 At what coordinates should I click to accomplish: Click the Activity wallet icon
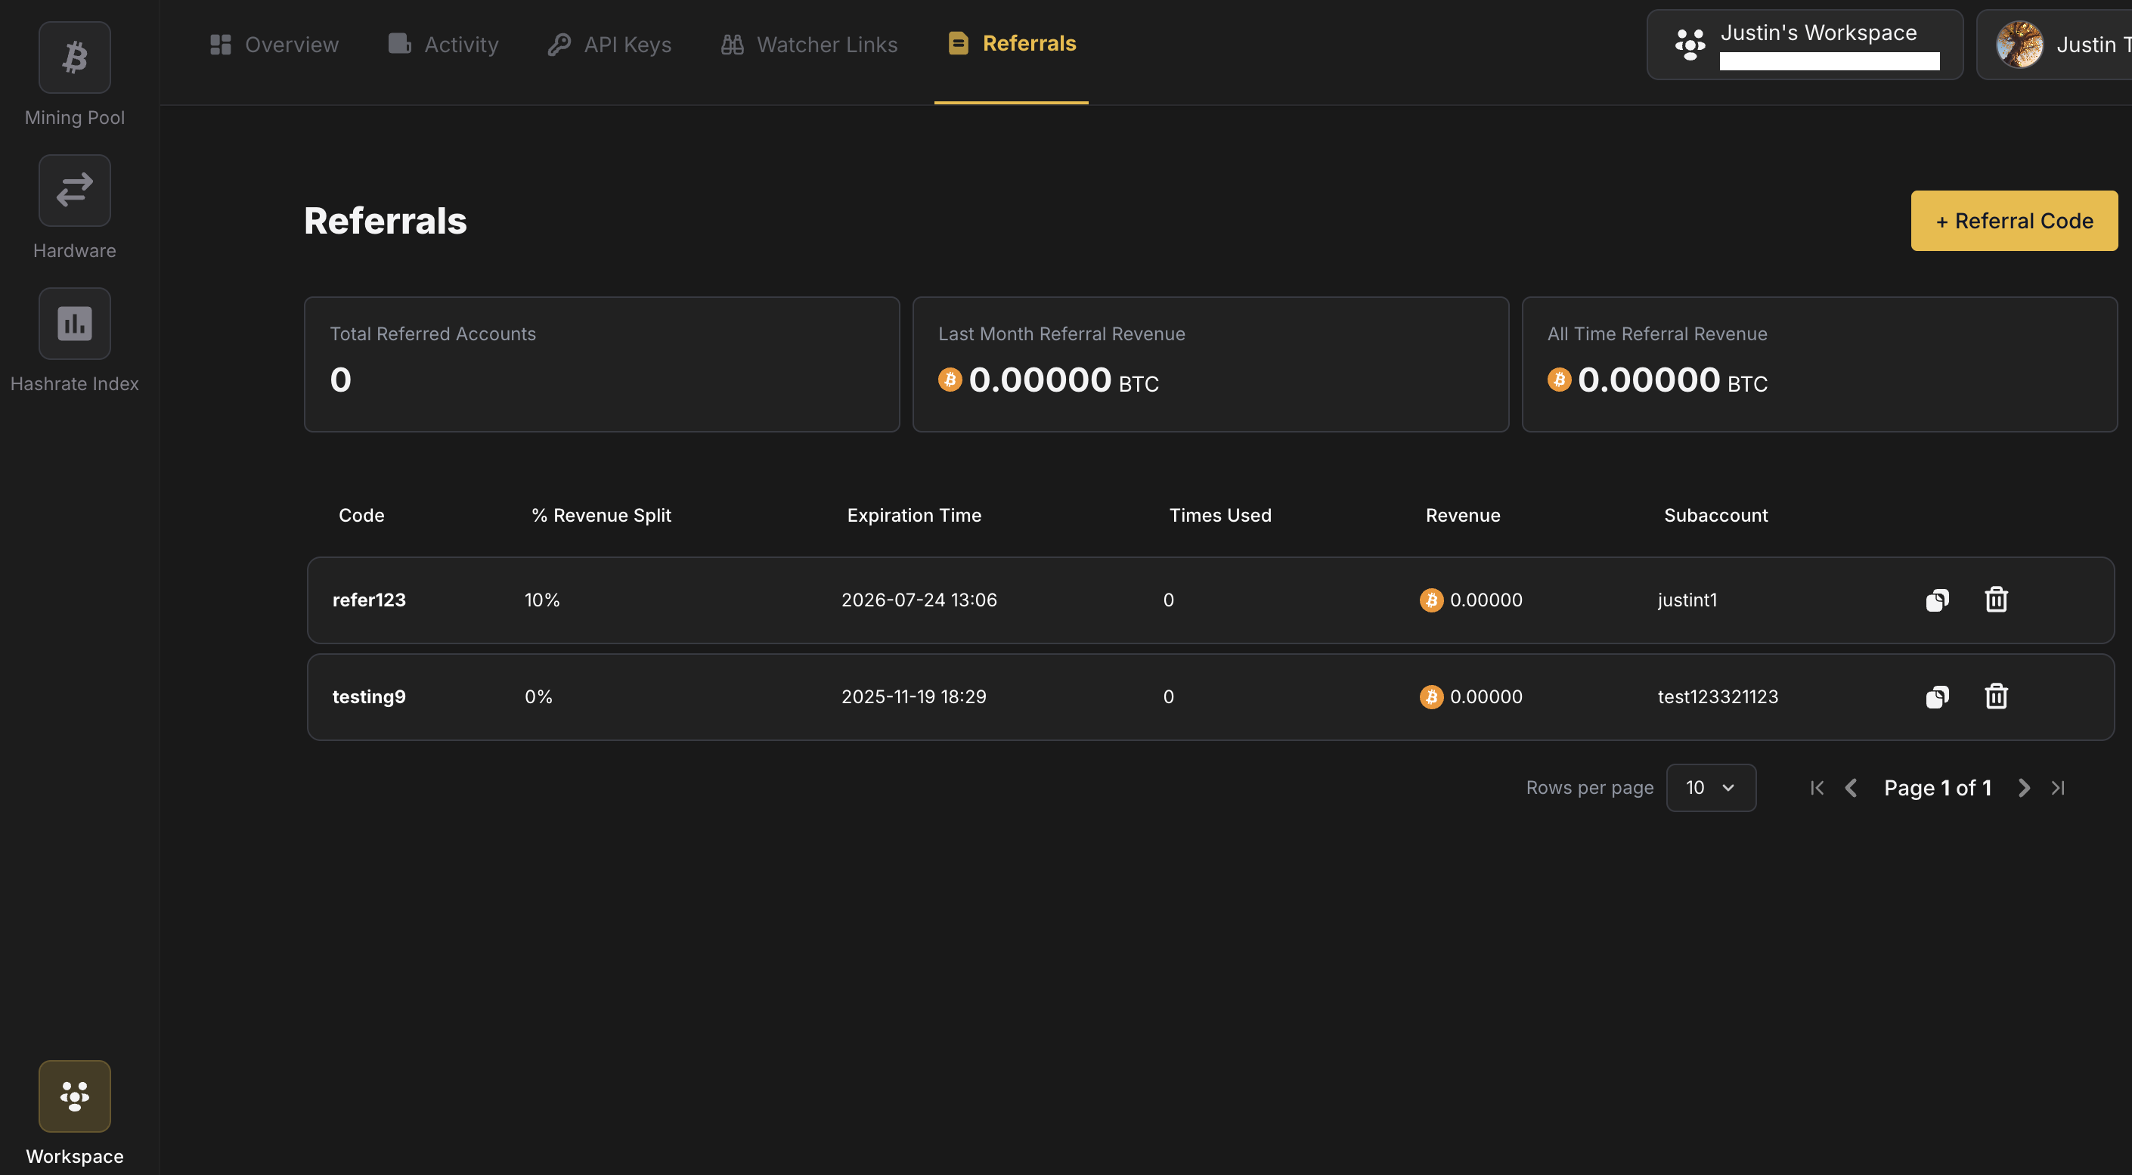(400, 44)
